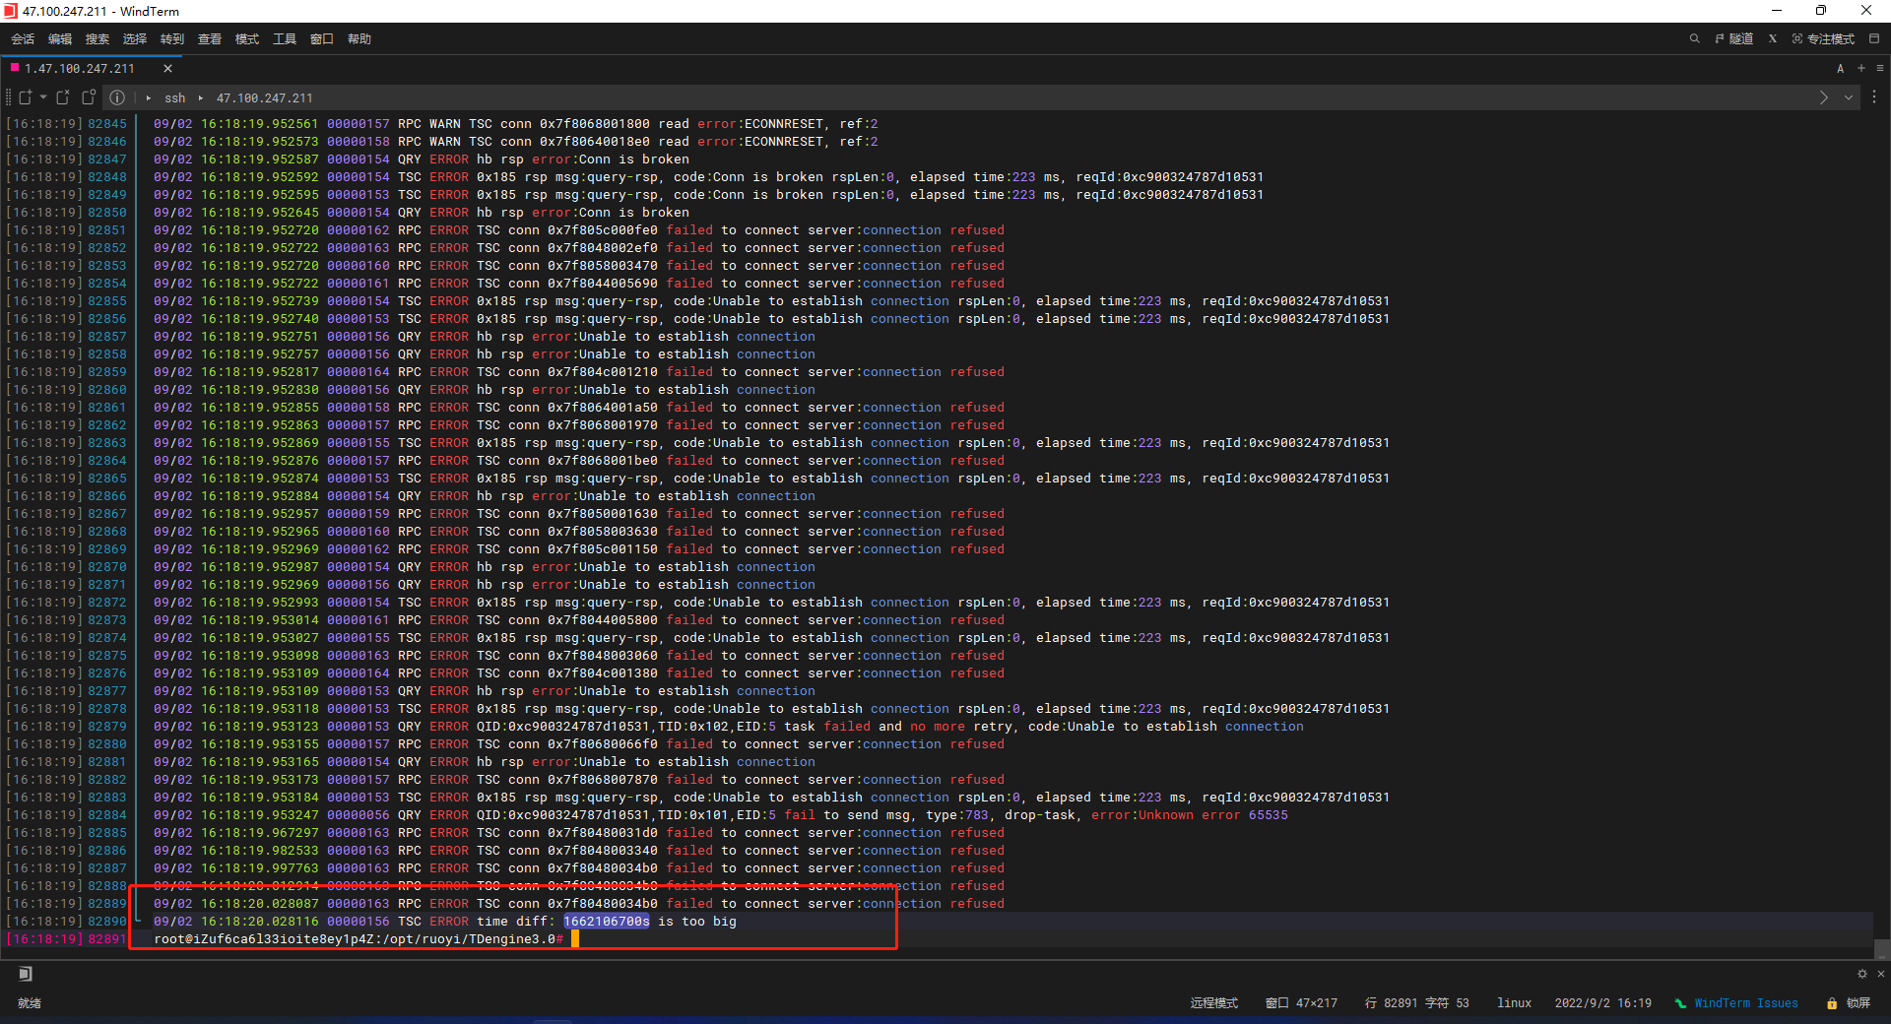
Task: Add a new tab with the plus icon
Action: 1861,69
